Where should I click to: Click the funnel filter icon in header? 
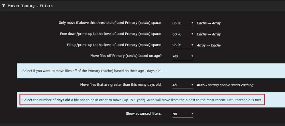4,6
